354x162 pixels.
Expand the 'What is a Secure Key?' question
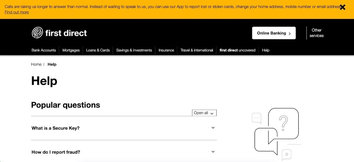(213, 128)
